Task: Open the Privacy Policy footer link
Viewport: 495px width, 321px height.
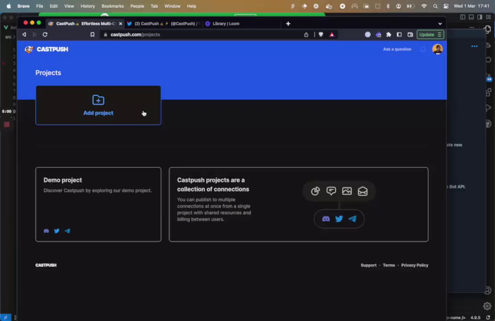Action: (x=414, y=265)
